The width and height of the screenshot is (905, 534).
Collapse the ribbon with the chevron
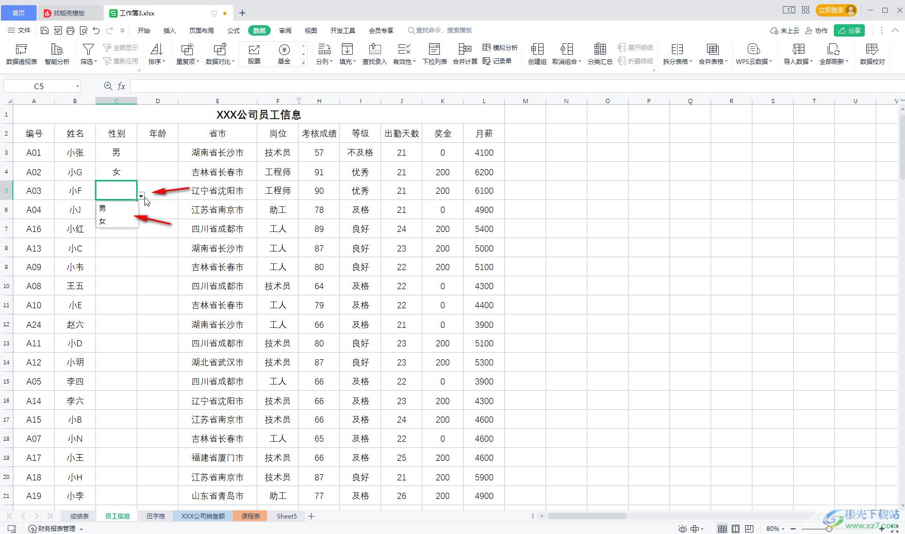tap(895, 30)
